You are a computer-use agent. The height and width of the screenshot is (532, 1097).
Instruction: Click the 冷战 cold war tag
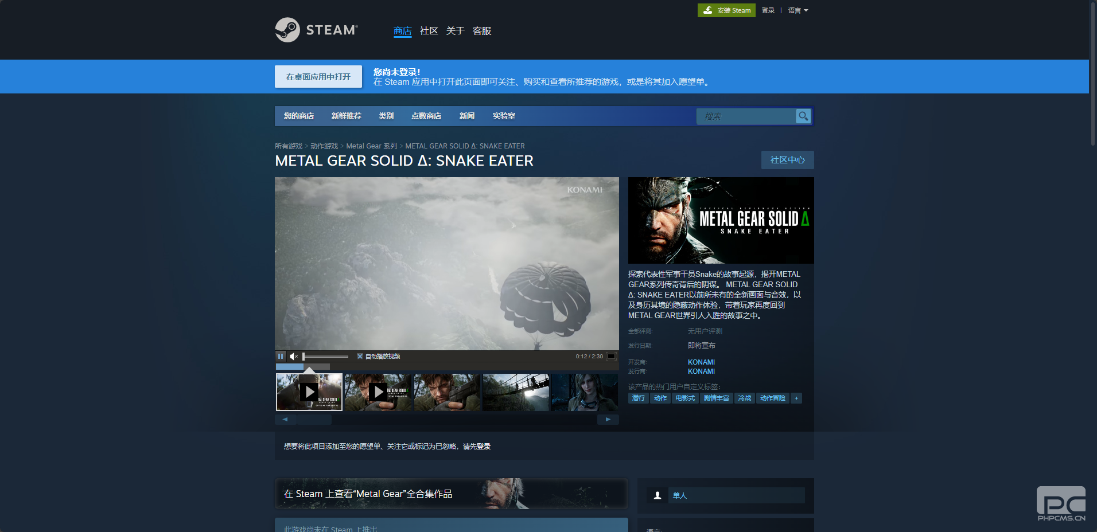coord(745,398)
